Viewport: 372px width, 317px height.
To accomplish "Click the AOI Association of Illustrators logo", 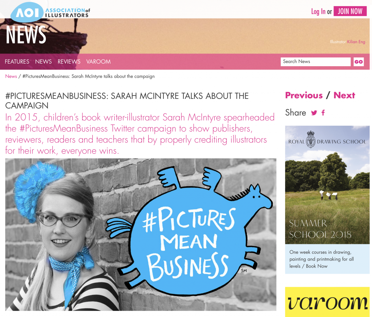I will (x=50, y=12).
